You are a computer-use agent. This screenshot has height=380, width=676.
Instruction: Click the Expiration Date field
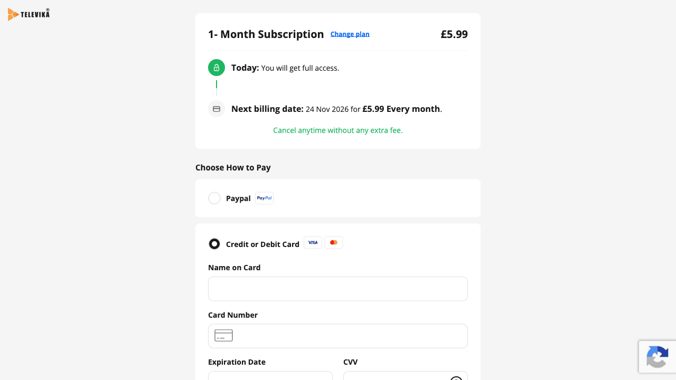(270, 375)
